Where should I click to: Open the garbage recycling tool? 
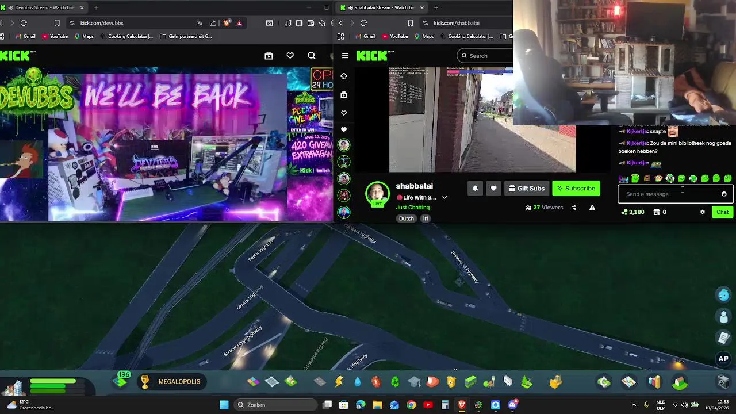click(395, 382)
